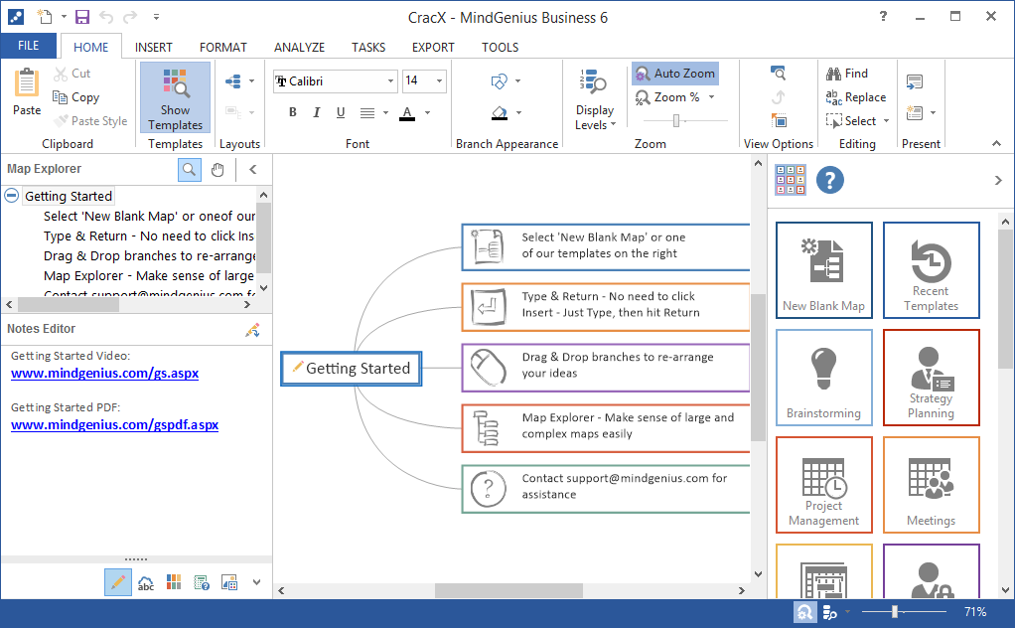This screenshot has width=1015, height=628.
Task: Click the status bar zoom slider handle
Action: (x=894, y=612)
